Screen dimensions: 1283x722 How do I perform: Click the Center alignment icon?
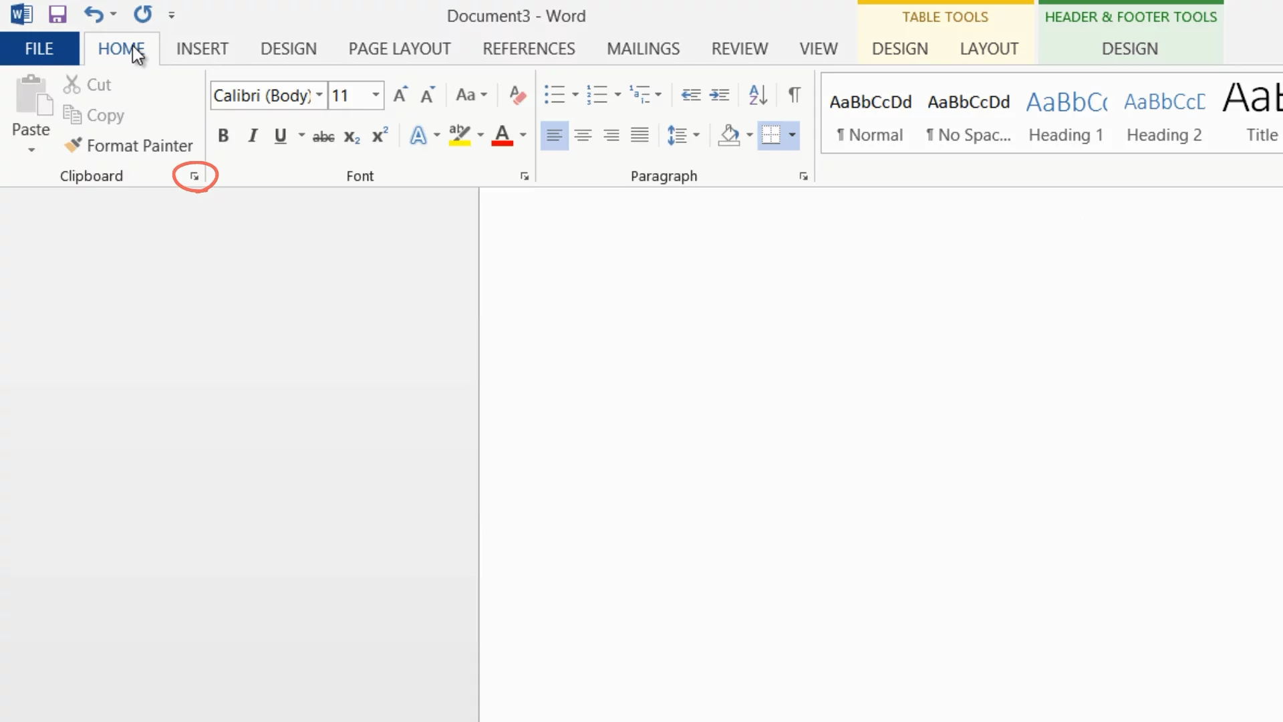point(583,136)
